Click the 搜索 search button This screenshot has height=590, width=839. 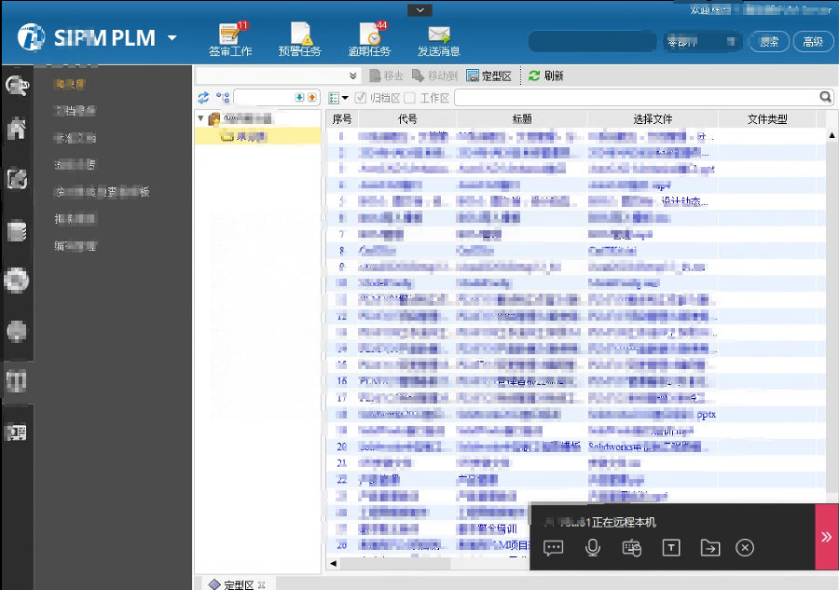768,42
